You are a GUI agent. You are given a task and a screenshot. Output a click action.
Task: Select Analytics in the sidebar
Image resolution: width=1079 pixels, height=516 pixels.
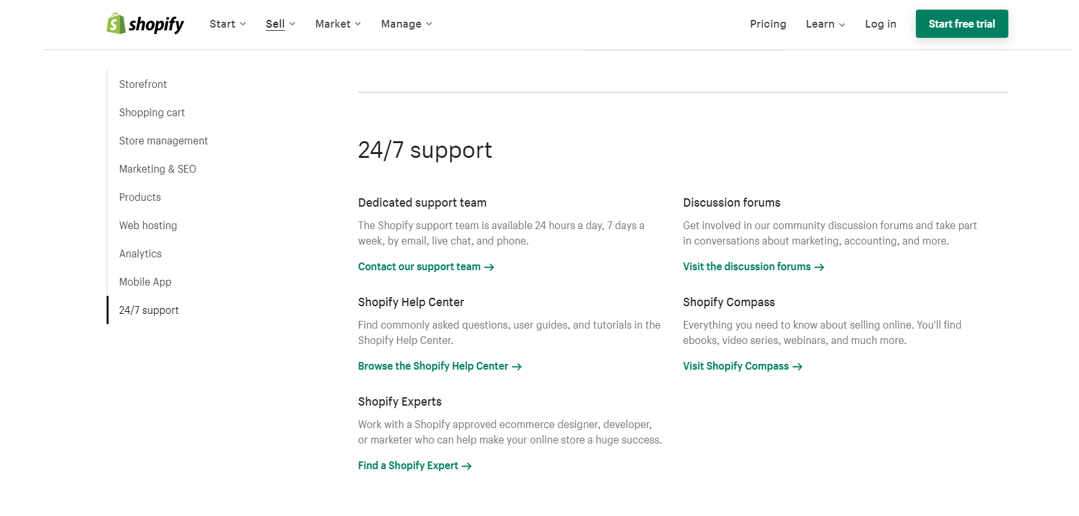pyautogui.click(x=140, y=254)
